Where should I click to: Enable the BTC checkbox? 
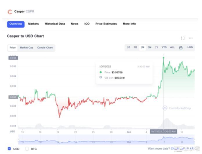click(27, 149)
